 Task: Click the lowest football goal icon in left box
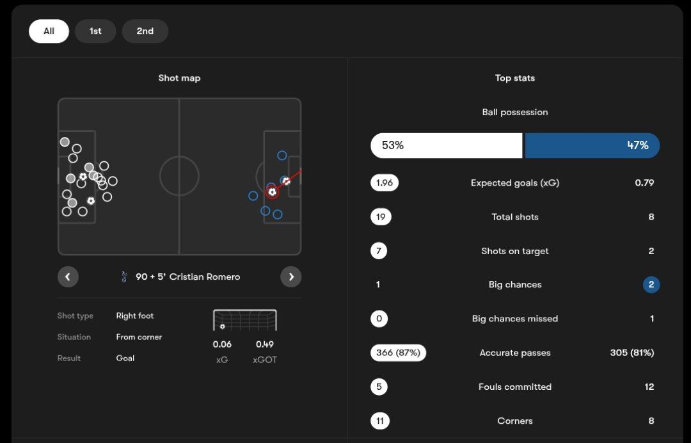tap(91, 200)
